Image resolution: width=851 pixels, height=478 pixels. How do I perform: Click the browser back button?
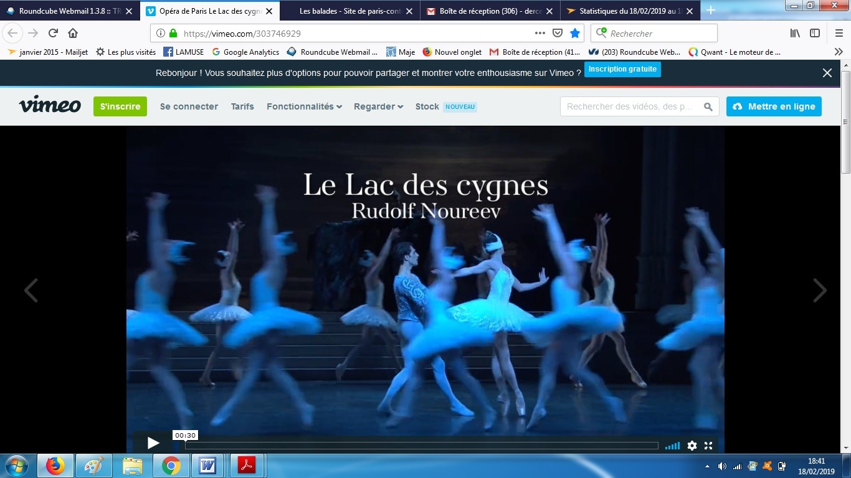(12, 33)
